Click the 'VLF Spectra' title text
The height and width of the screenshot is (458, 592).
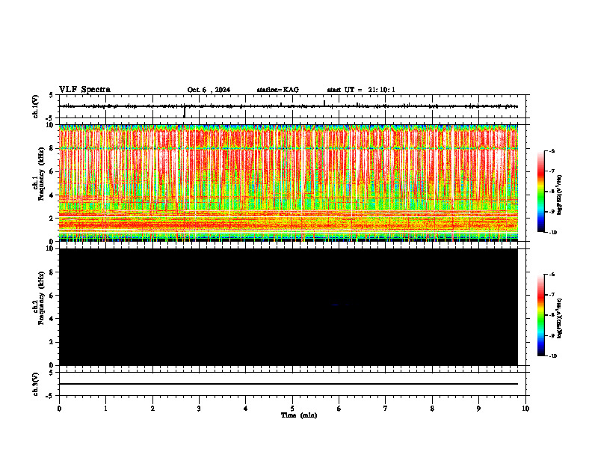pyautogui.click(x=84, y=89)
